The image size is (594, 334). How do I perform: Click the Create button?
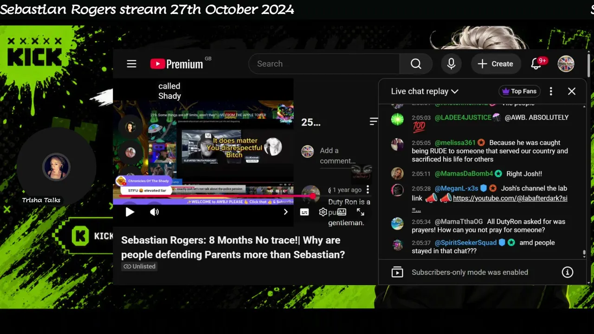(x=496, y=64)
